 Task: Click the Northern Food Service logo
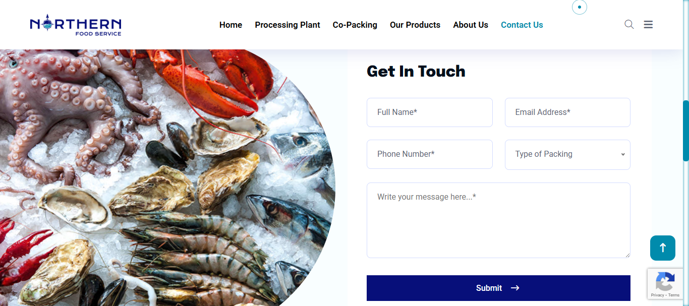76,25
